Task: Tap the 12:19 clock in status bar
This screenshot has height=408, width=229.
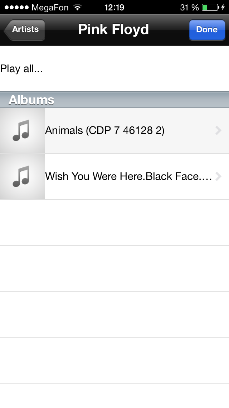Action: 114,8
